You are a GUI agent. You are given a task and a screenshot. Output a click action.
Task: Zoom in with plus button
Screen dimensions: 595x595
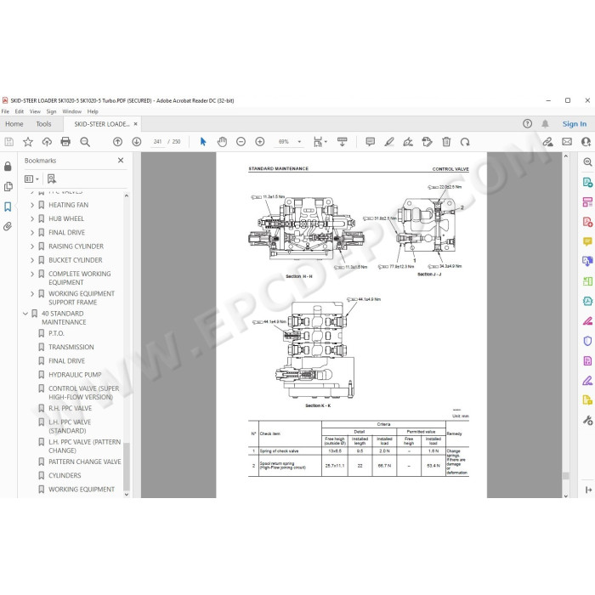(260, 142)
